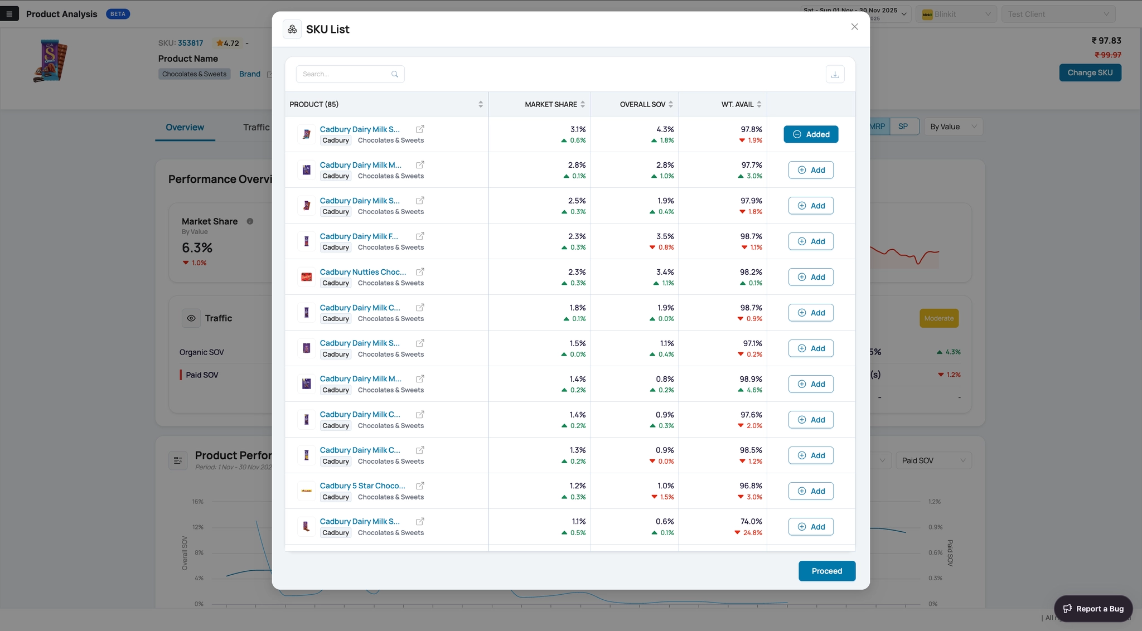Open external link for 97.6% availability product
This screenshot has height=631, width=1142.
click(x=420, y=415)
